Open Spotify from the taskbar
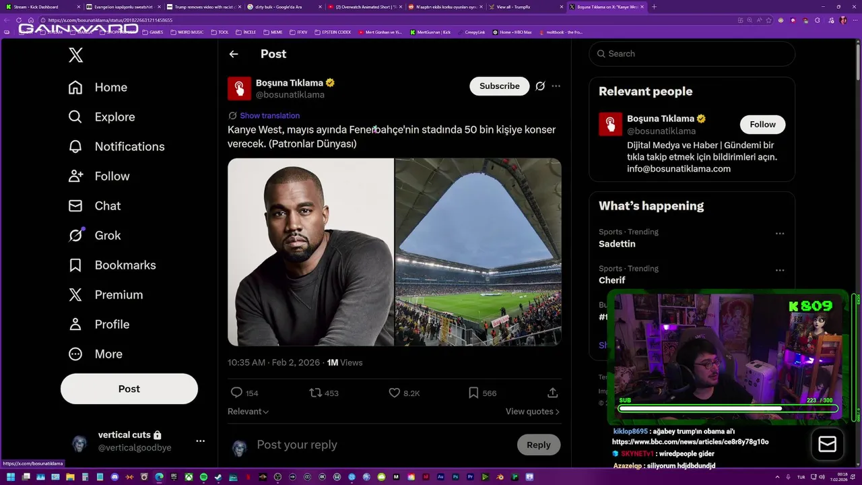Screen dimensions: 862x485 click(203, 477)
